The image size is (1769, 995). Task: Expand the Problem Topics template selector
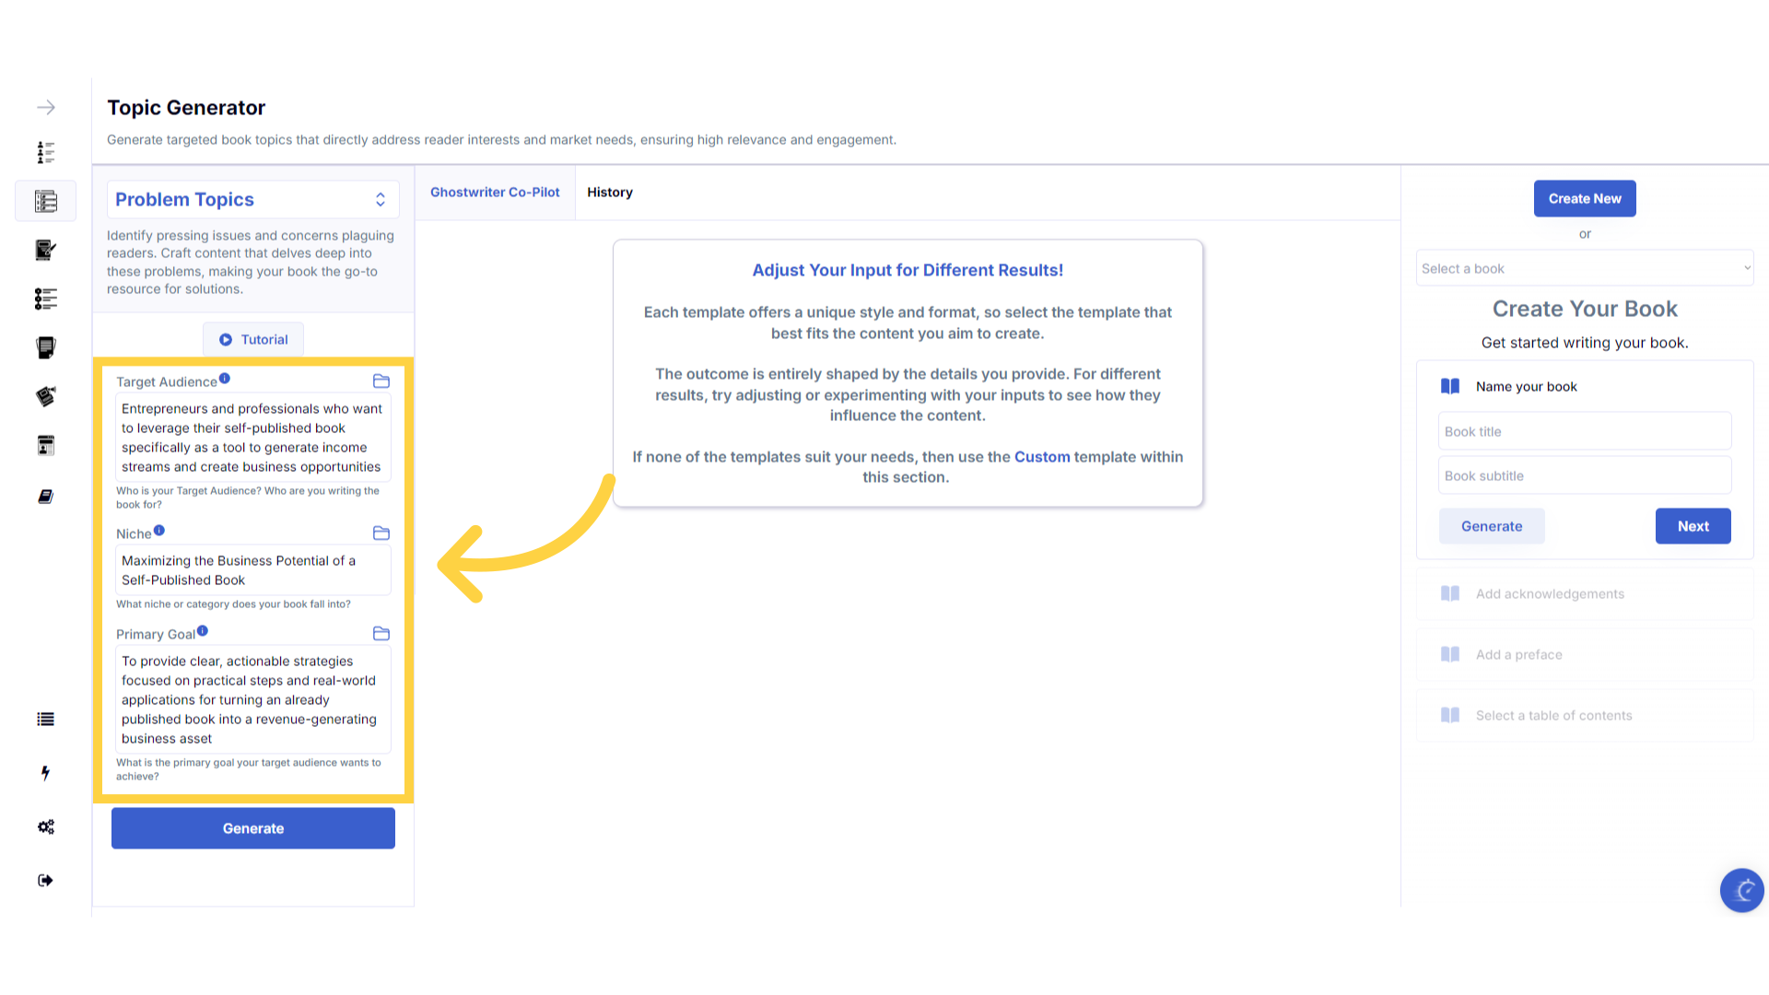253,200
